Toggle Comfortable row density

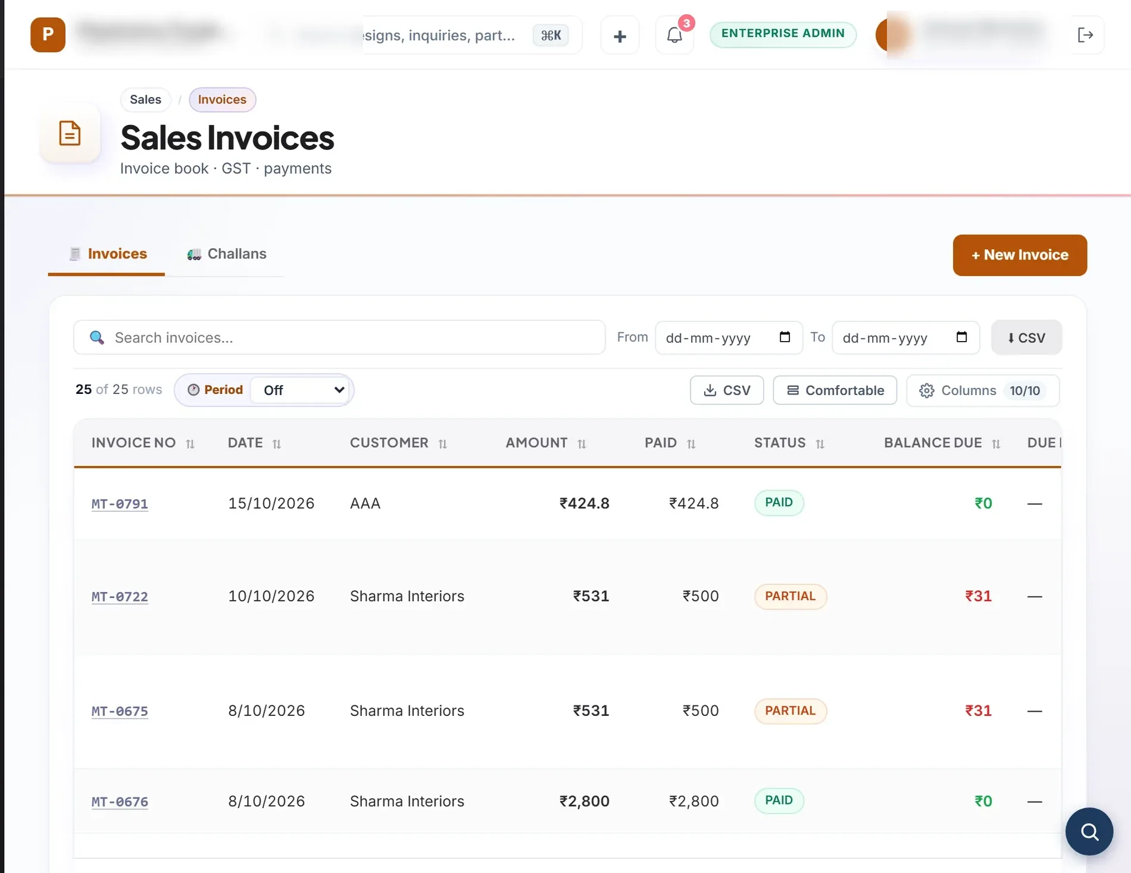tap(835, 390)
